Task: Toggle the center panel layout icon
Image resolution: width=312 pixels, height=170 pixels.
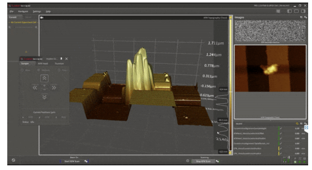Action: click(x=296, y=12)
